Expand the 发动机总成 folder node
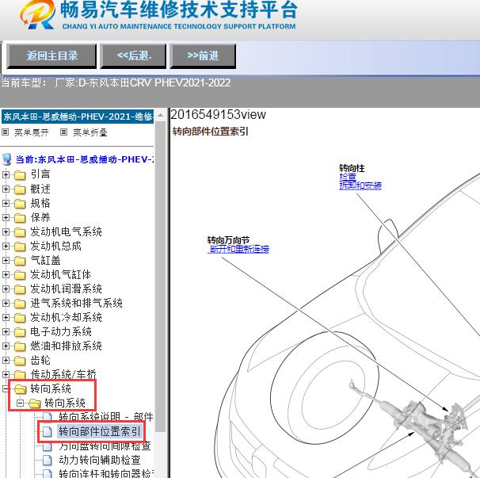The image size is (480, 478). click(x=6, y=246)
